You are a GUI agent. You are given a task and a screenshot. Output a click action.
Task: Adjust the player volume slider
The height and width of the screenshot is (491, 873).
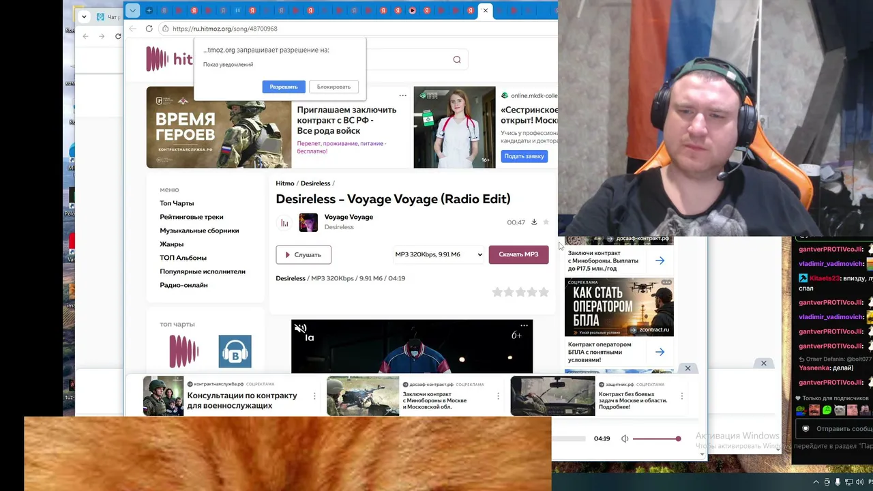pyautogui.click(x=656, y=438)
